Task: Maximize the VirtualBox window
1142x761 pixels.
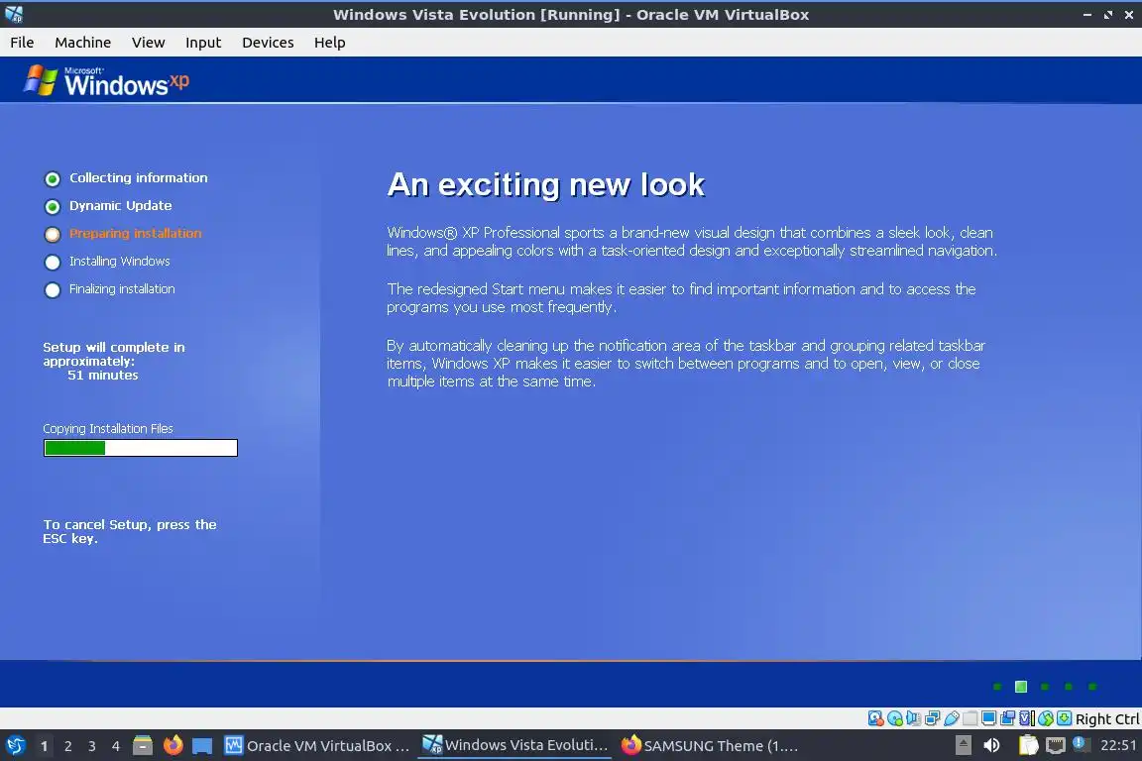Action: 1108,15
